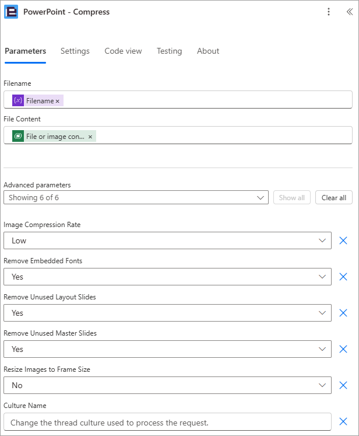
Task: Click the 'PowerPoint - Compress' title text
Action: pos(66,12)
